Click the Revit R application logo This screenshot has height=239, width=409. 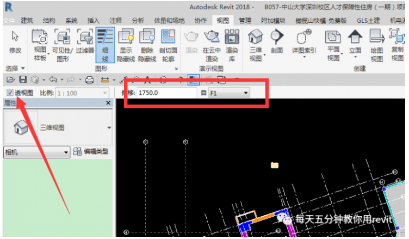point(9,7)
